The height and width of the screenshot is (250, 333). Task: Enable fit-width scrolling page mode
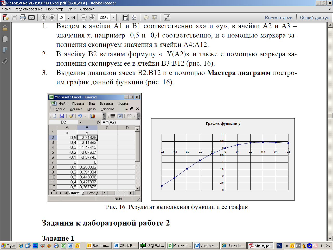[125, 17]
